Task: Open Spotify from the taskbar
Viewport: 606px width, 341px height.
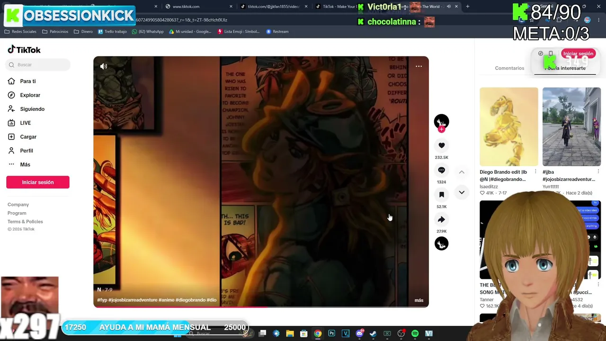Action: click(x=415, y=333)
